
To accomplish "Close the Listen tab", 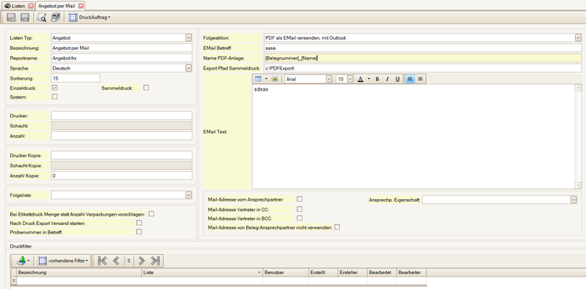I will tap(31, 6).
